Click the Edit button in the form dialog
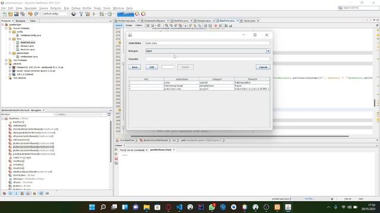The height and width of the screenshot is (213, 380). 152,67
